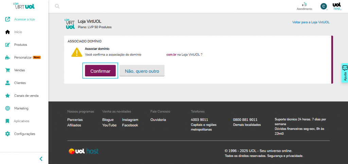Open Atendimento support icon
The height and width of the screenshot is (164, 348).
(304, 6)
